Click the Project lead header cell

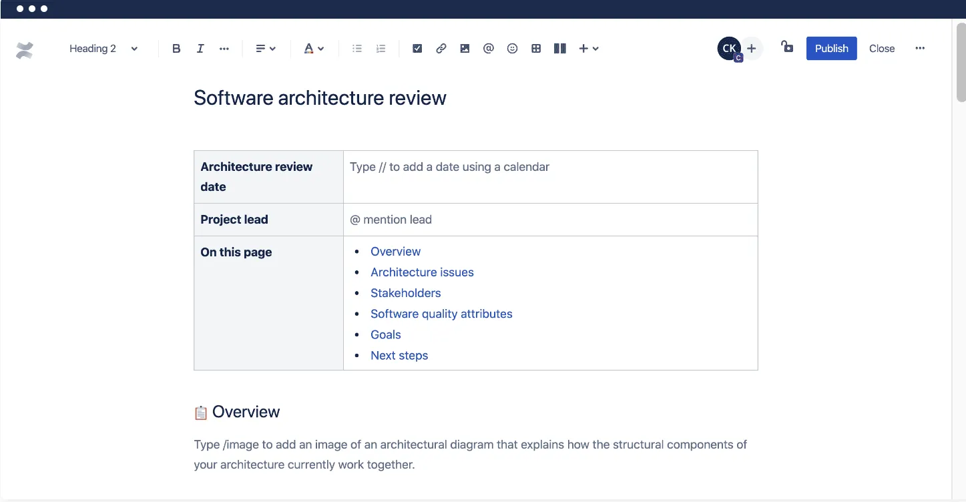click(x=268, y=220)
